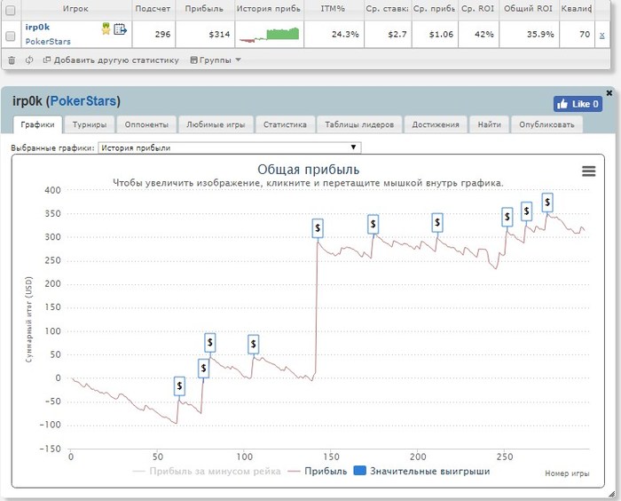Image resolution: width=621 pixels, height=501 pixels.
Task: Click Добавить другую статистику
Action: [x=111, y=60]
